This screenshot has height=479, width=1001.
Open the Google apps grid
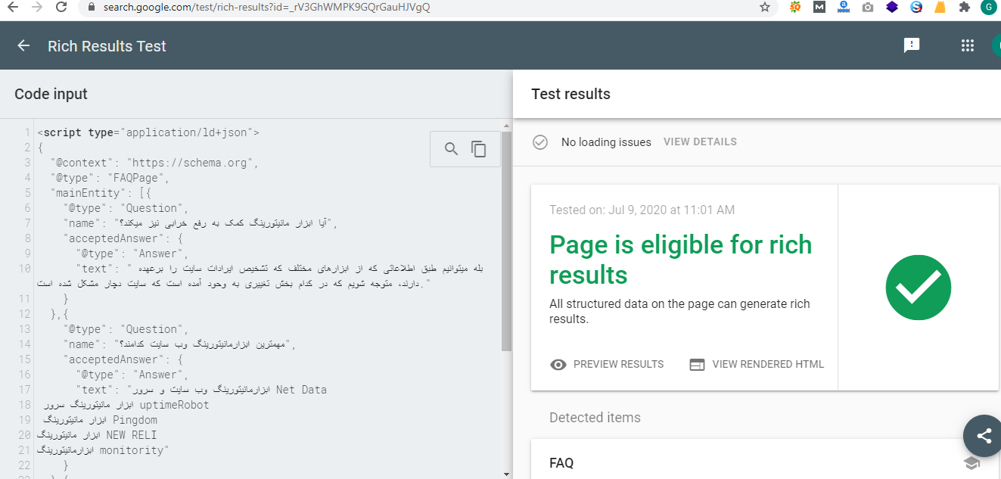click(967, 45)
